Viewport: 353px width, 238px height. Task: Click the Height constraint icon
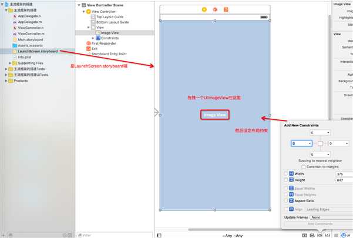click(x=291, y=180)
